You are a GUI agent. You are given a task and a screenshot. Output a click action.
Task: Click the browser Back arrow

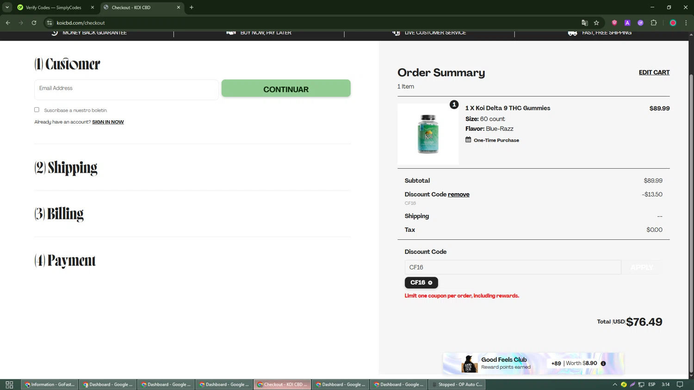8,23
